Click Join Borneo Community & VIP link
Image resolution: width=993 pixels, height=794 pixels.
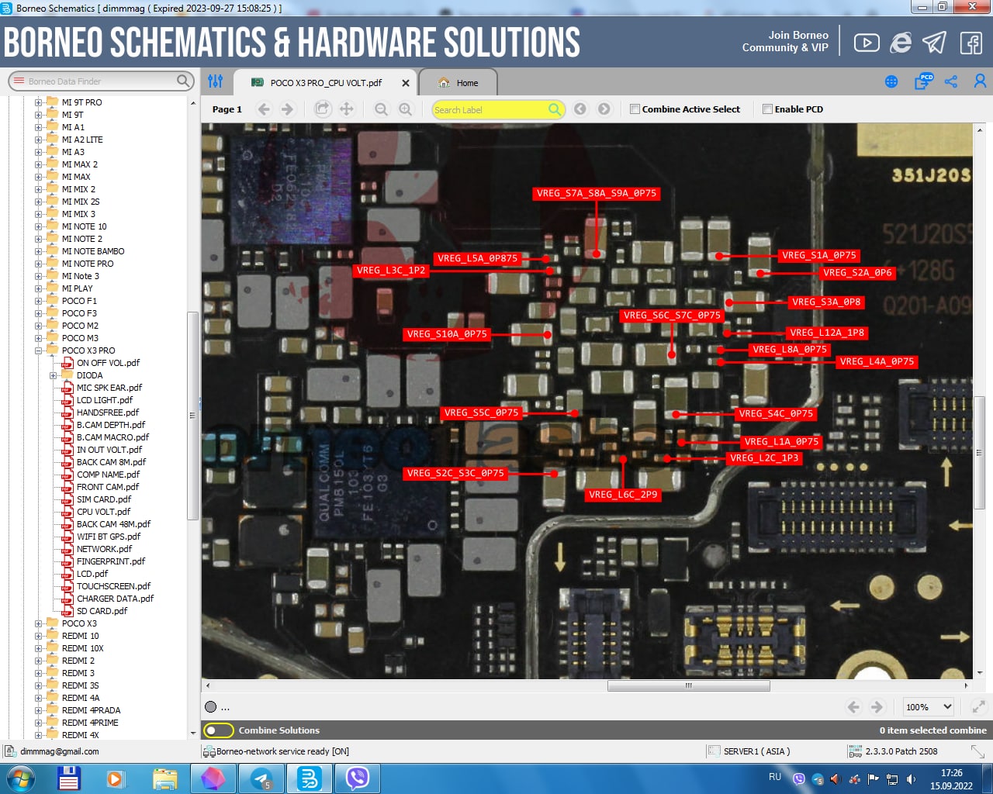pos(785,42)
